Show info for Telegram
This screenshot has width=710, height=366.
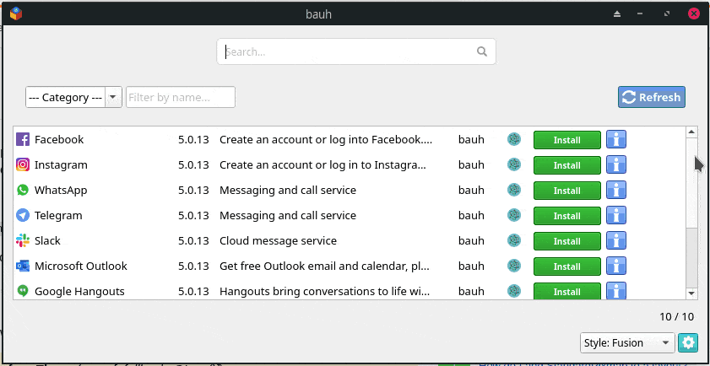coord(616,216)
